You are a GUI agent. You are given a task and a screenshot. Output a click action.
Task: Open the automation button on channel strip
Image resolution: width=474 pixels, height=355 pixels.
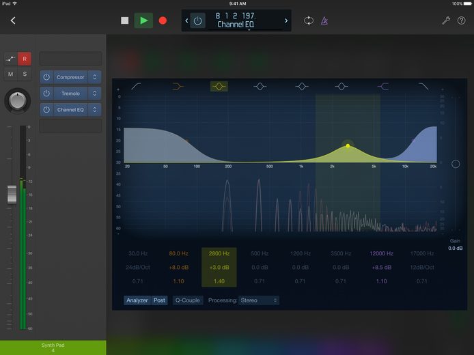[x=10, y=59]
